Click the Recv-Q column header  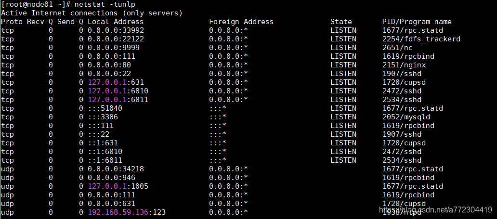click(40, 22)
